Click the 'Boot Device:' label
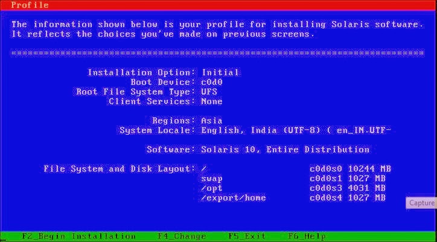This screenshot has width=437, height=242. pyautogui.click(x=164, y=82)
